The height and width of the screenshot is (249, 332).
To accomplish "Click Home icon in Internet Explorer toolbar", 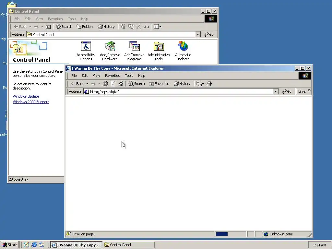I will [x=121, y=84].
